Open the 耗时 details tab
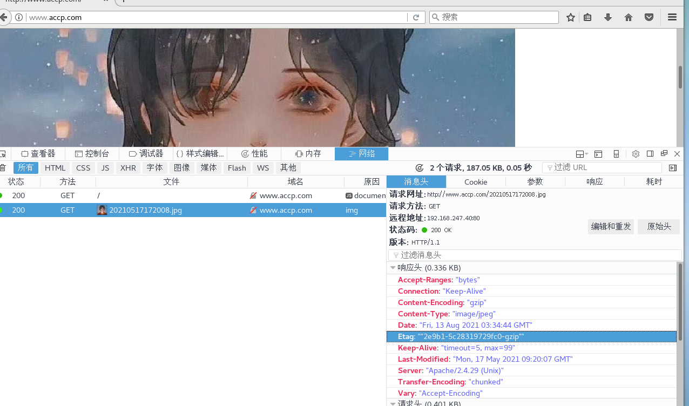689x406 pixels. (x=654, y=182)
